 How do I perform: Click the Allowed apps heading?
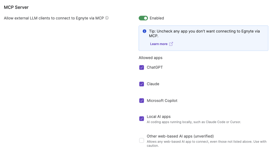[x=151, y=58]
